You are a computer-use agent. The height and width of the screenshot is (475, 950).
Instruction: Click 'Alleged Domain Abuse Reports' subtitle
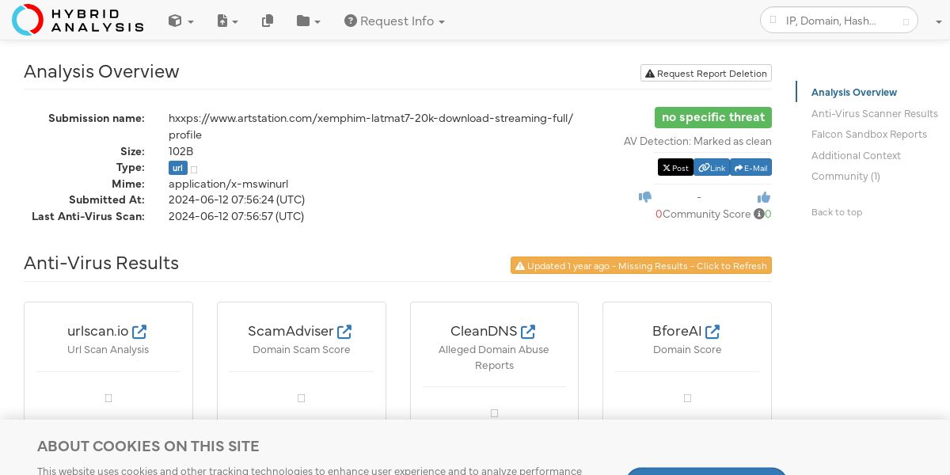pos(494,358)
